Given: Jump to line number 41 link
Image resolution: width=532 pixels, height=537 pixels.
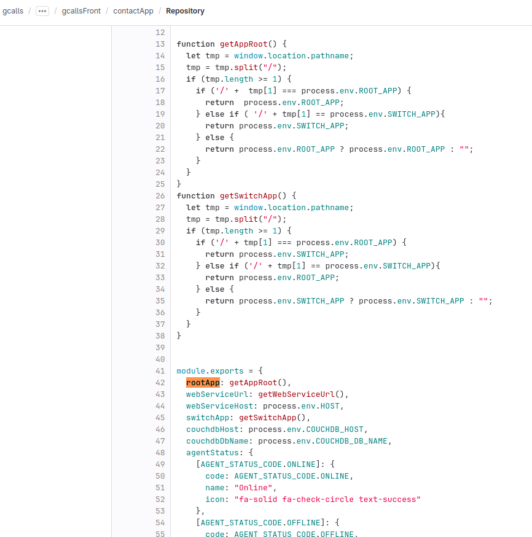Looking at the screenshot, I should click(x=160, y=371).
